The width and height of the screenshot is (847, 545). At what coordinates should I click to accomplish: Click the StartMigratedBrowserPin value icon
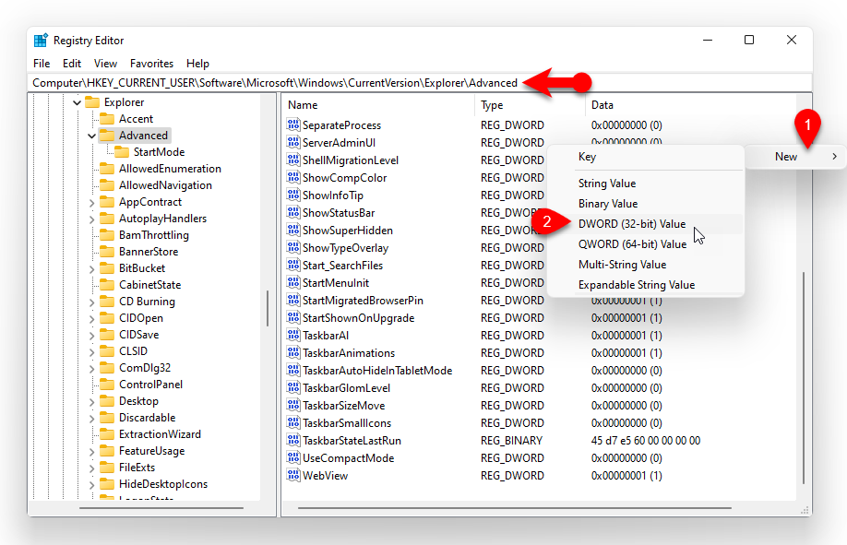(x=293, y=301)
